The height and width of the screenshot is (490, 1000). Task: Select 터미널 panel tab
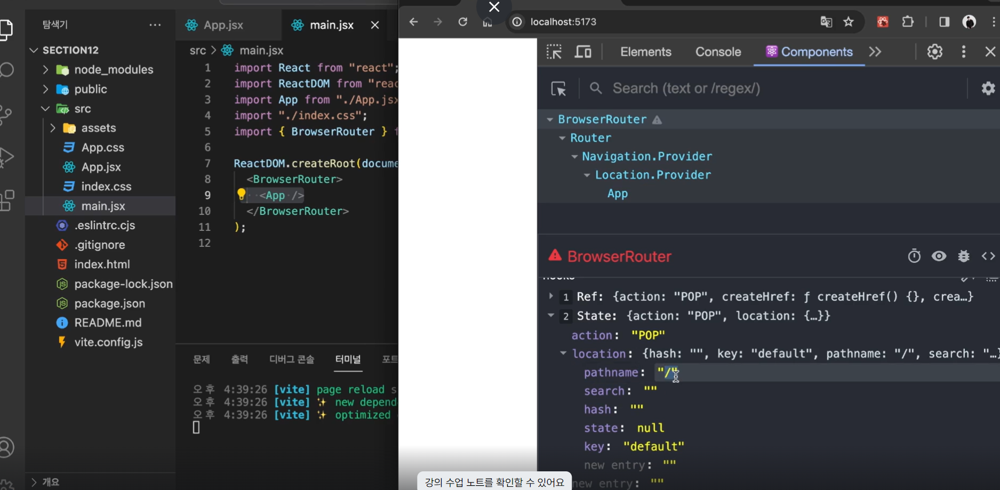[348, 360]
